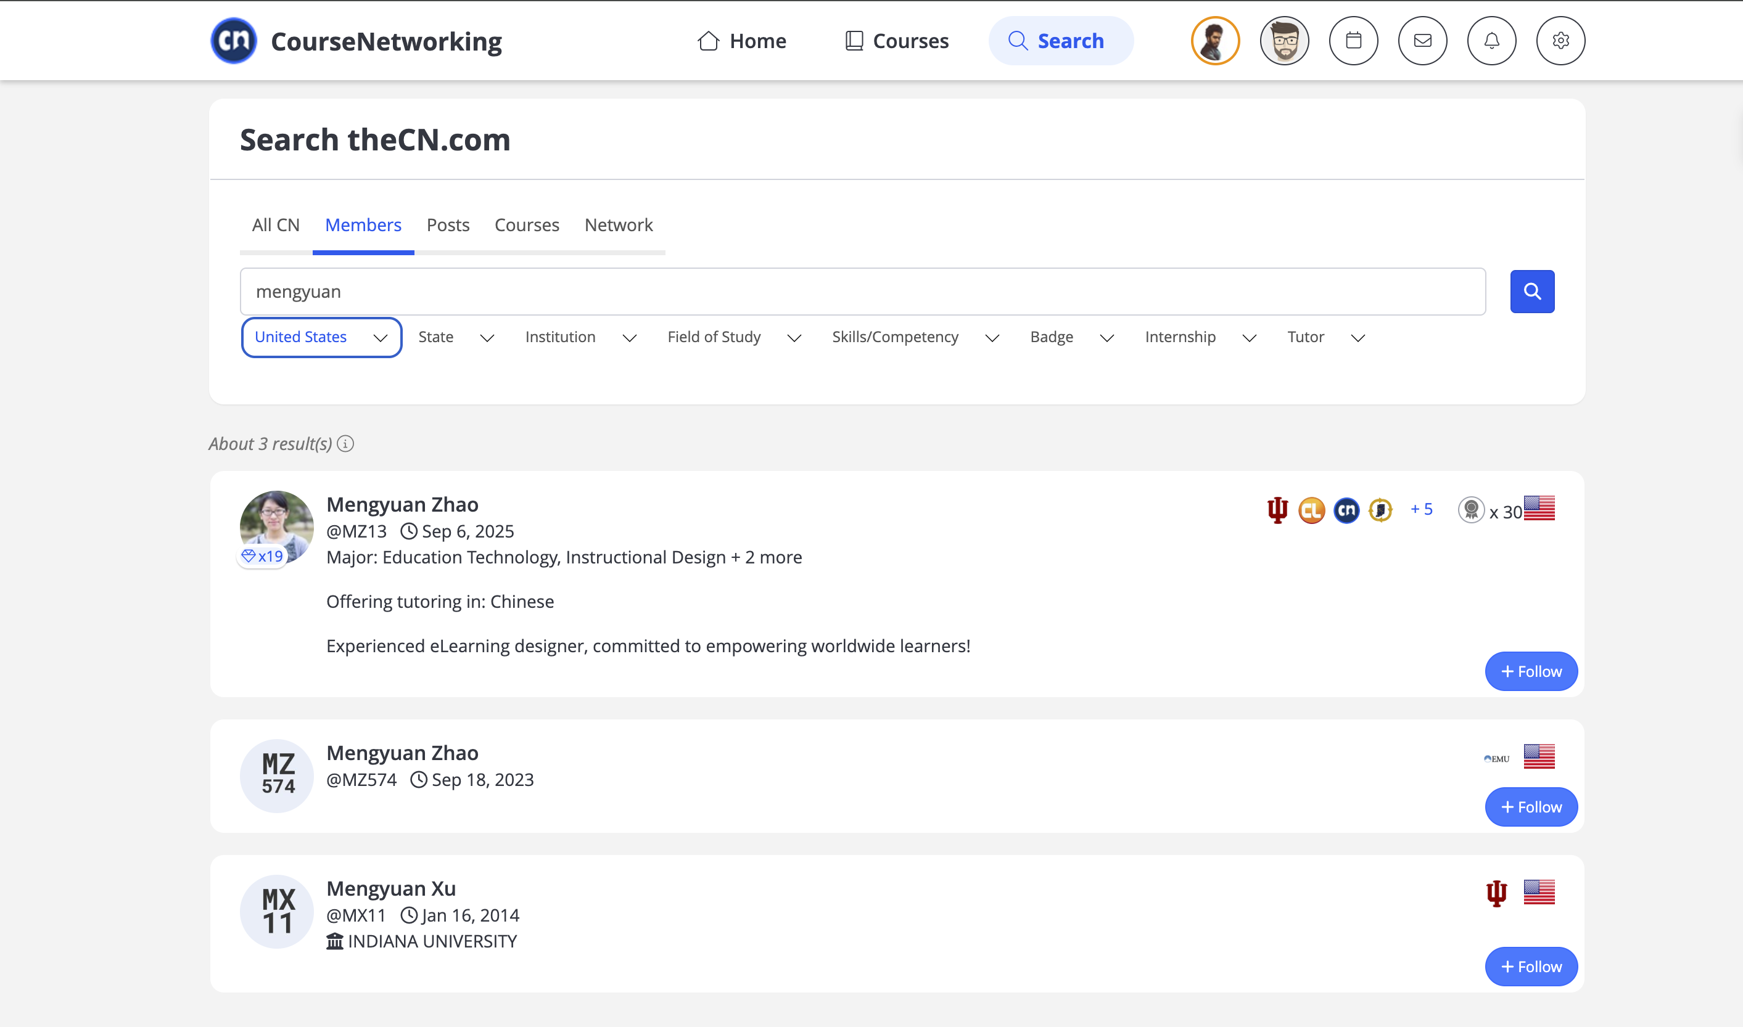Screen dimensions: 1743x1027
Task: Switch to the Network tab
Action: (x=619, y=225)
